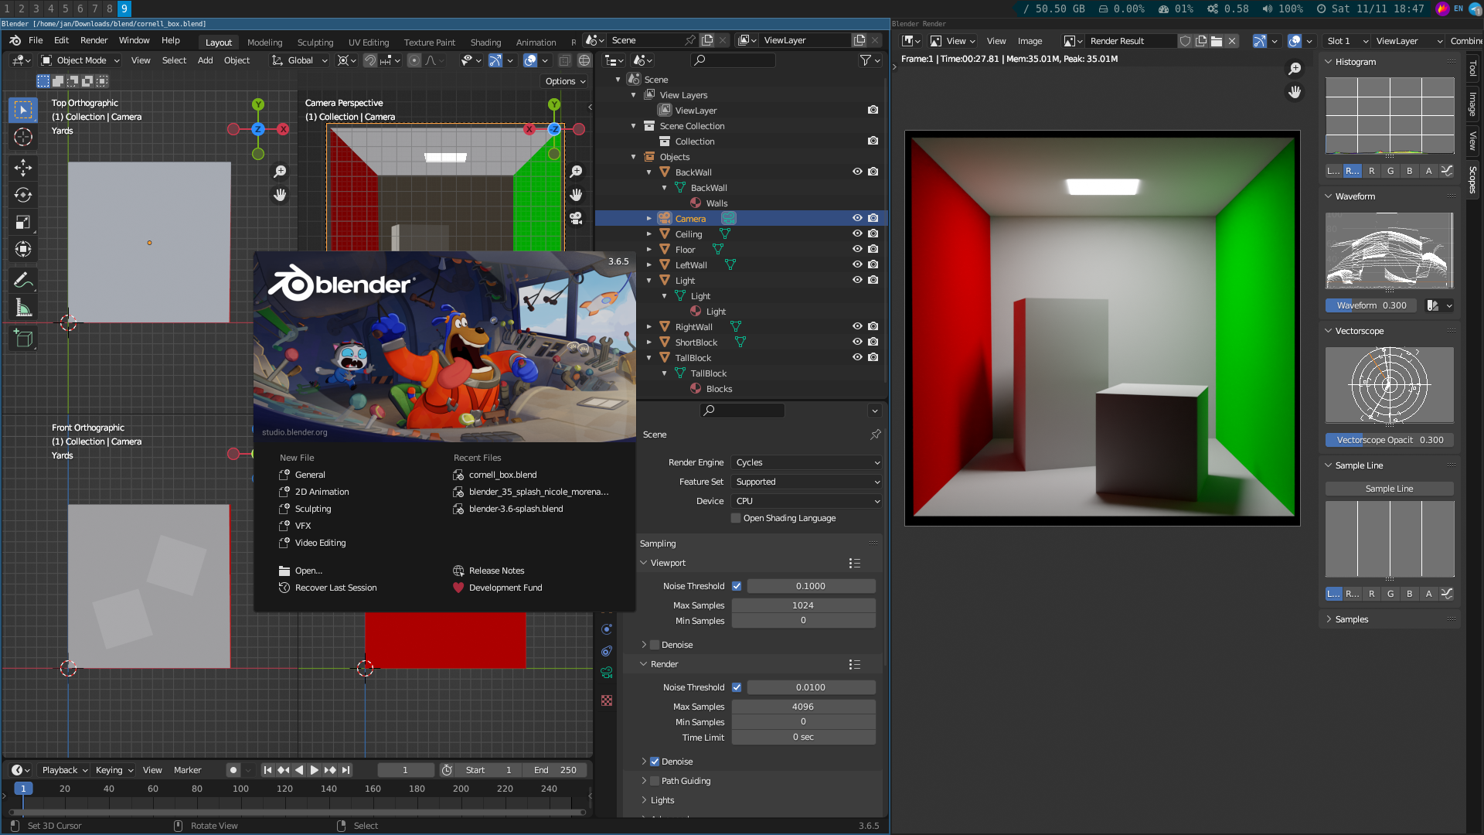
Task: Open the Release Notes link on the splash screen
Action: pyautogui.click(x=498, y=570)
